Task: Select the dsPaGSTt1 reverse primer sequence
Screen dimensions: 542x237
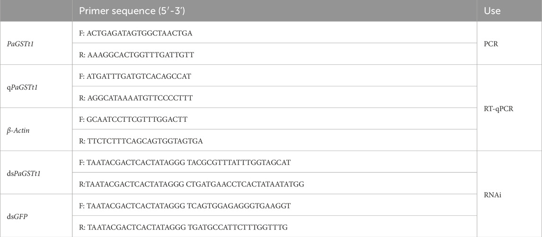Action: (194, 183)
